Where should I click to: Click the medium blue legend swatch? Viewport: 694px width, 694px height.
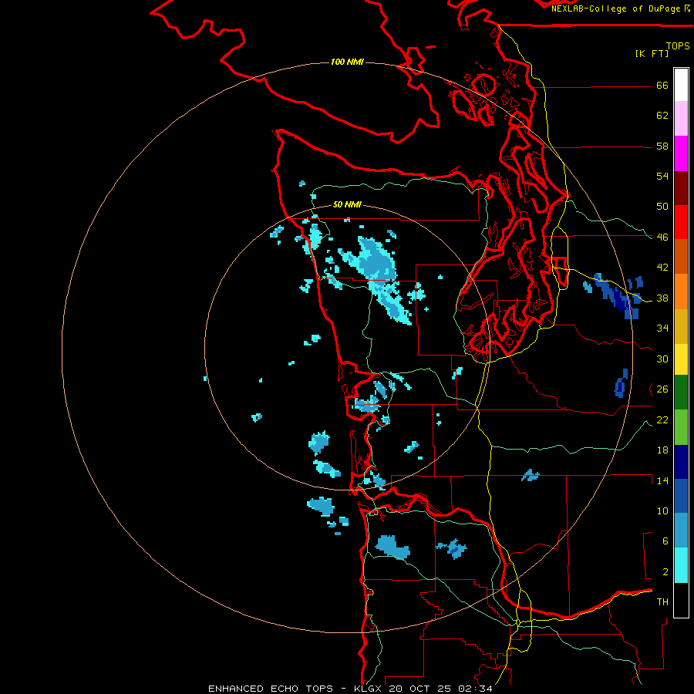(x=681, y=496)
